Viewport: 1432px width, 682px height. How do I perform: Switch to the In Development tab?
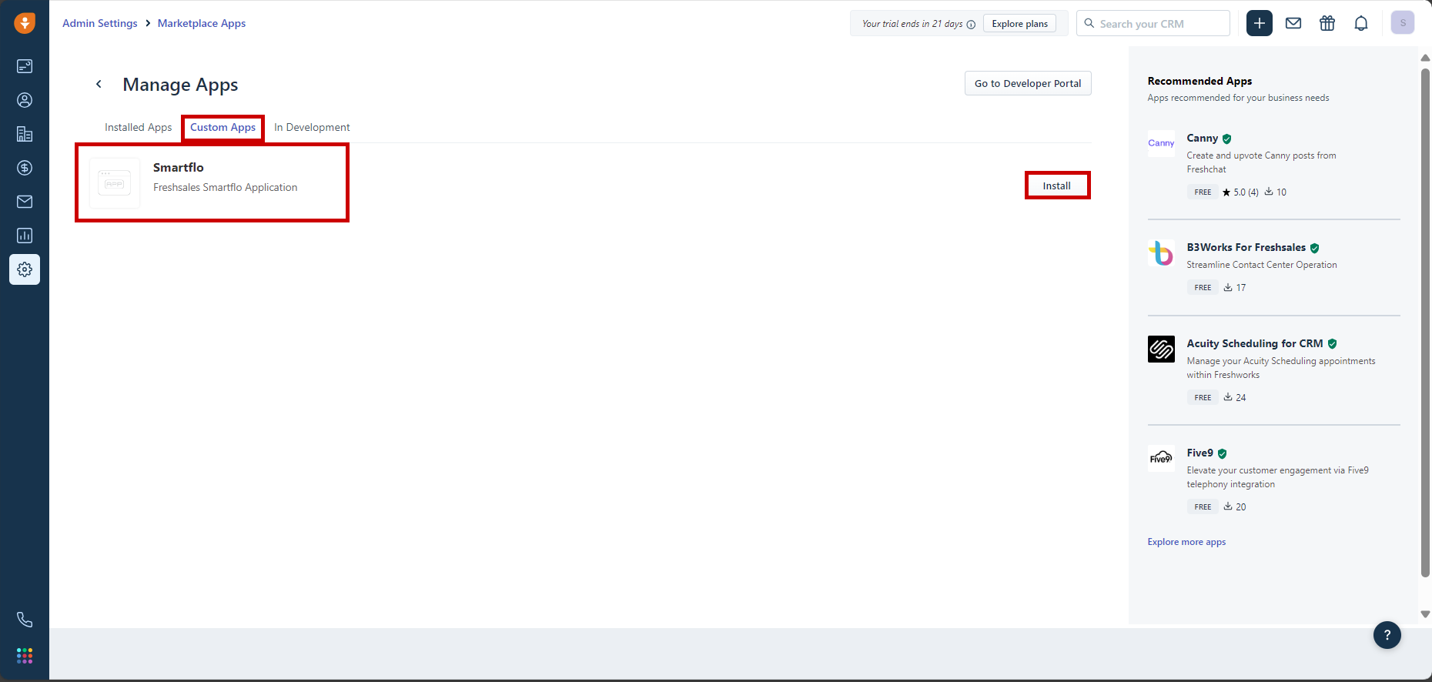tap(312, 127)
